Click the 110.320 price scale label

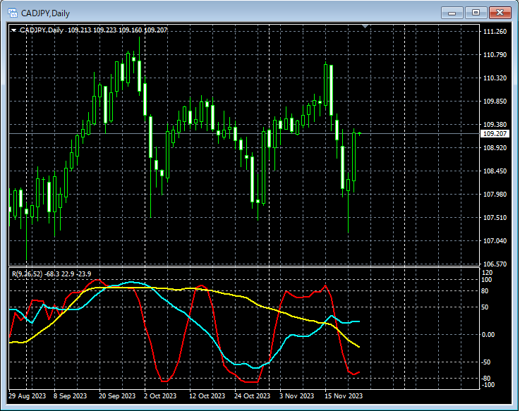(x=495, y=78)
